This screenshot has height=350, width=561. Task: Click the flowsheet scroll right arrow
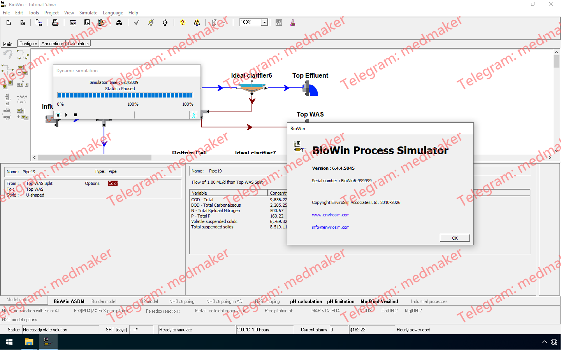pos(550,157)
